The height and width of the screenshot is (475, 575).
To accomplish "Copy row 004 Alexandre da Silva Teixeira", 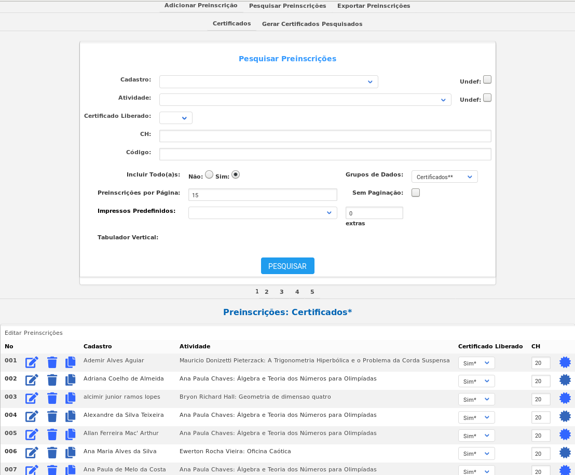I will click(x=71, y=416).
